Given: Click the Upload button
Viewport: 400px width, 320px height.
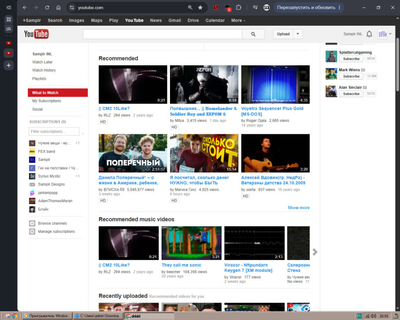Looking at the screenshot, I should pos(283,34).
